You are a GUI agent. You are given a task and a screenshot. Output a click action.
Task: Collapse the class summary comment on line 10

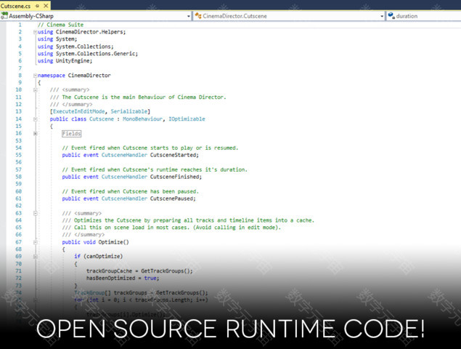35,90
